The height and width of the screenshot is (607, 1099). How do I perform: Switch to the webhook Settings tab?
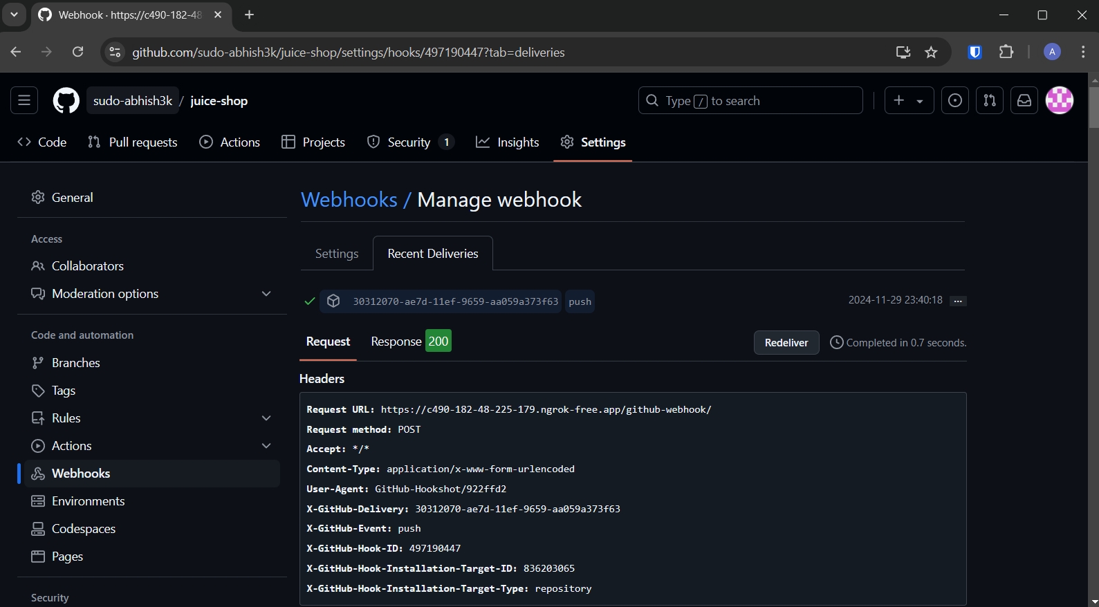click(337, 254)
